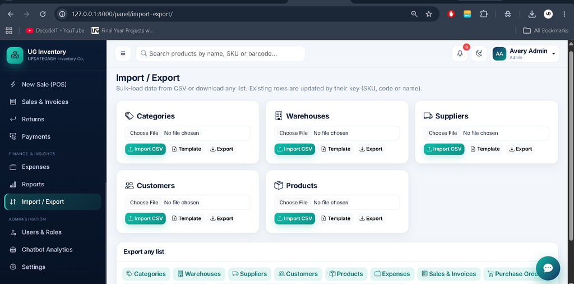Open the notifications bell icon

coord(460,53)
